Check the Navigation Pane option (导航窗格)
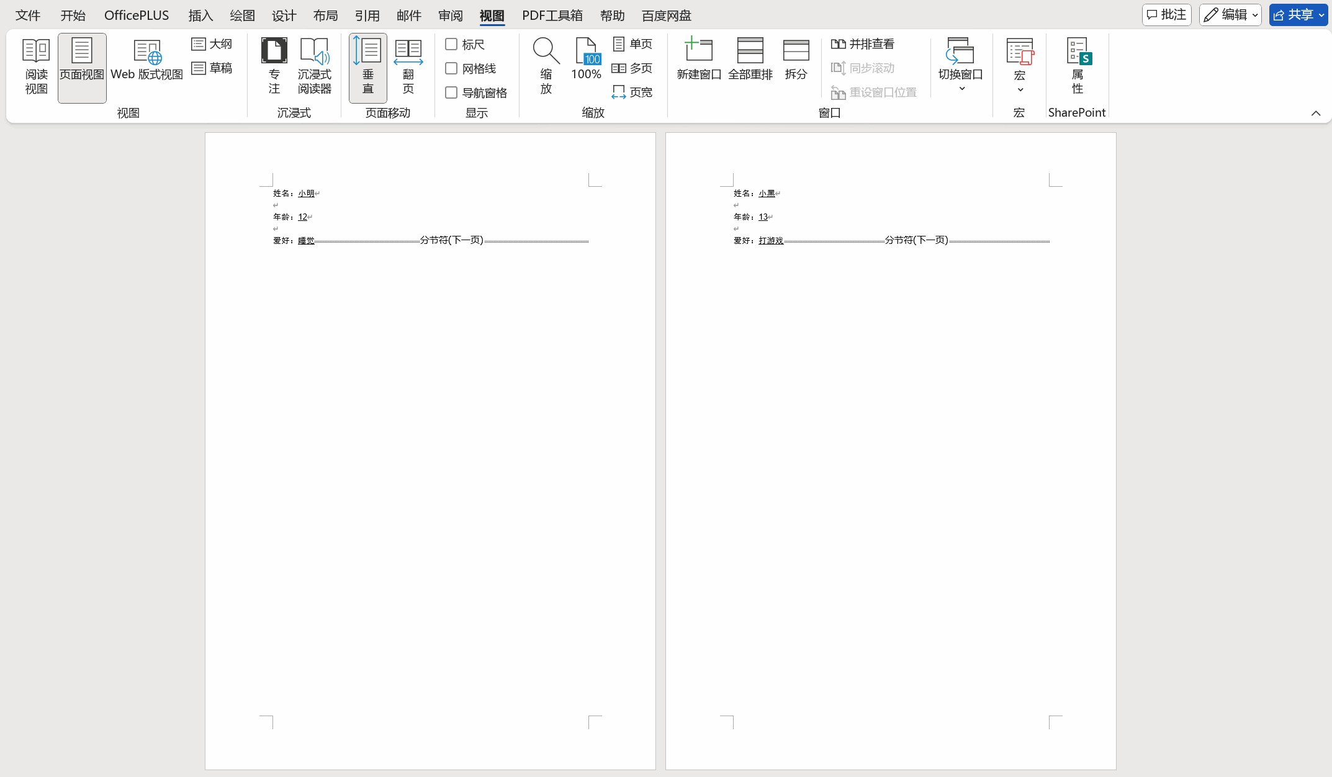This screenshot has width=1332, height=777. tap(451, 92)
